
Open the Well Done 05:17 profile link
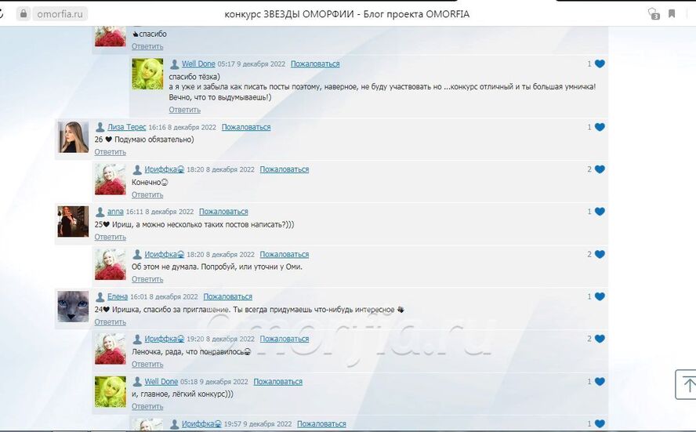tap(198, 64)
